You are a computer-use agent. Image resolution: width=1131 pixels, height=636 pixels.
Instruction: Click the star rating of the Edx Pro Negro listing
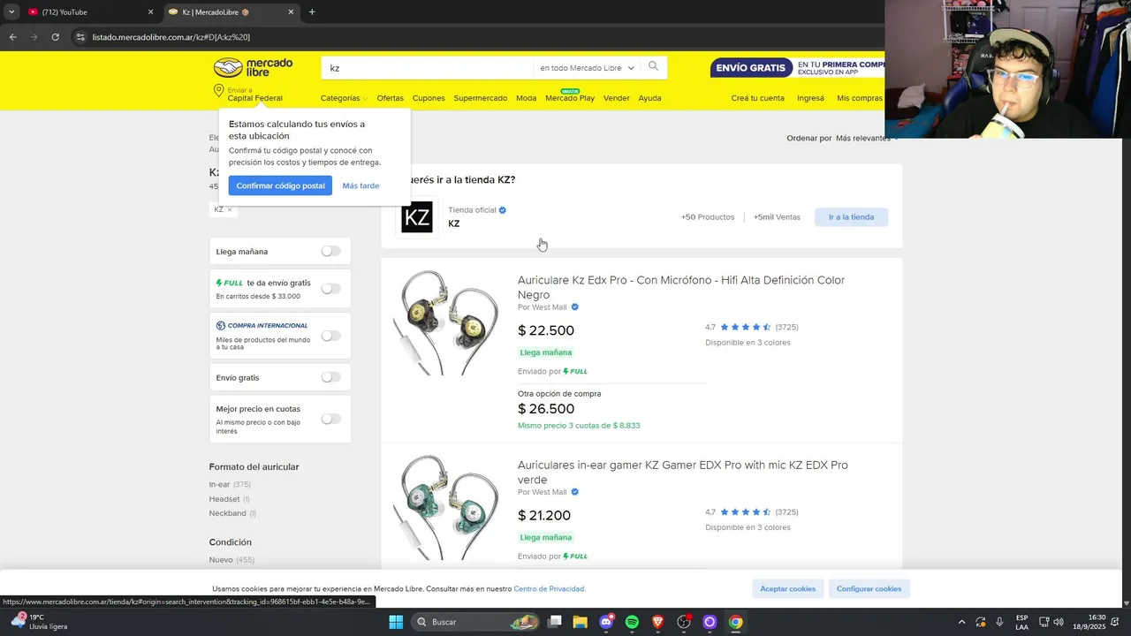[x=746, y=327]
